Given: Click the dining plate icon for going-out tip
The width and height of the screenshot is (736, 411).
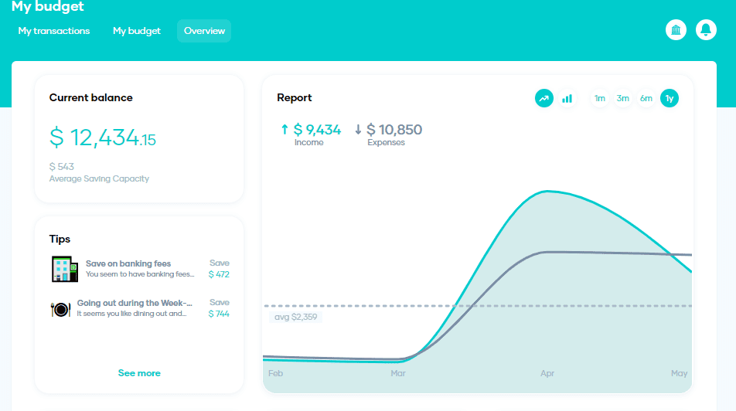Looking at the screenshot, I should tap(60, 309).
